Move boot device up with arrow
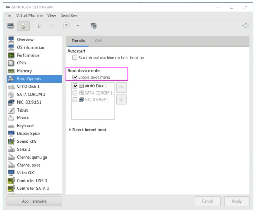This screenshot has width=255, height=212. (121, 87)
